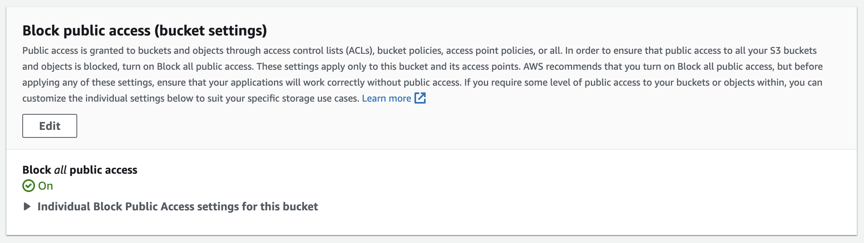
Task: Click the Block public access (bucket settings) title
Action: (x=145, y=31)
